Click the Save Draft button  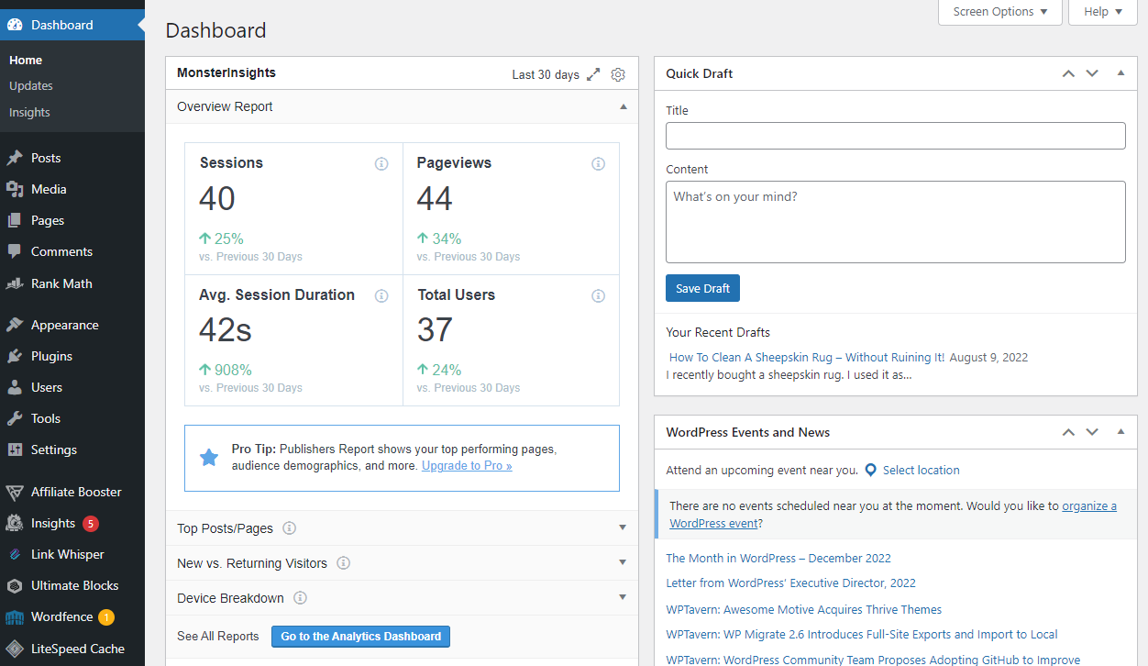(x=702, y=288)
